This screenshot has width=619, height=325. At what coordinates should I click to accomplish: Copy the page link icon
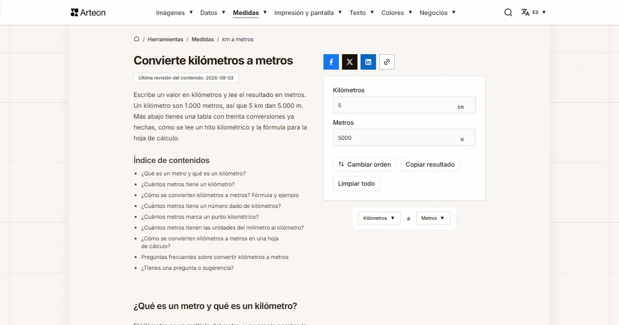coord(387,62)
